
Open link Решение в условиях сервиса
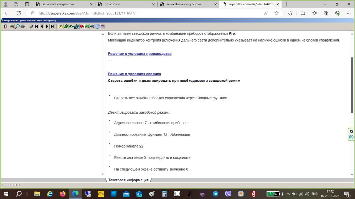pos(135,74)
